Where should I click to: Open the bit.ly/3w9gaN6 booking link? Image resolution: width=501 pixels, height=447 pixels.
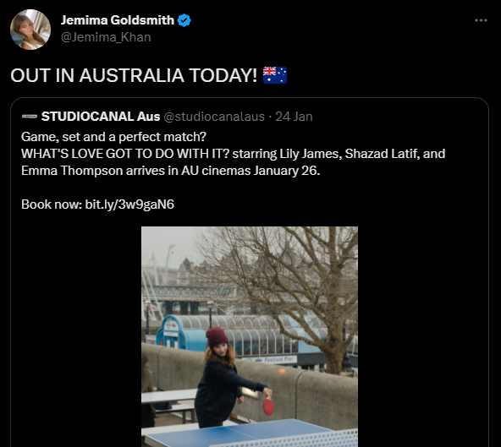(x=129, y=204)
